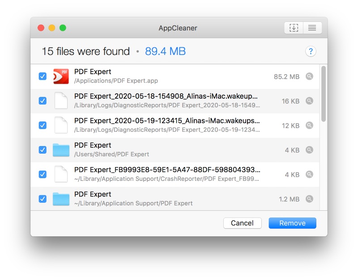The height and width of the screenshot is (280, 358).
Task: Uncheck the /Users/Shared/PDF Expert checkbox
Action: click(43, 150)
